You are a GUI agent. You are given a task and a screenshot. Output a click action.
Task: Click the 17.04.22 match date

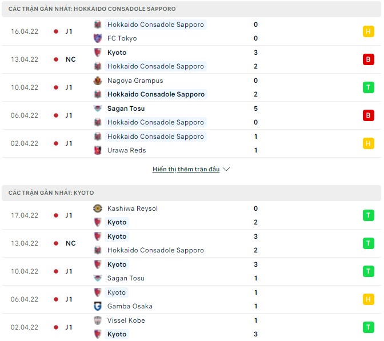click(x=25, y=215)
